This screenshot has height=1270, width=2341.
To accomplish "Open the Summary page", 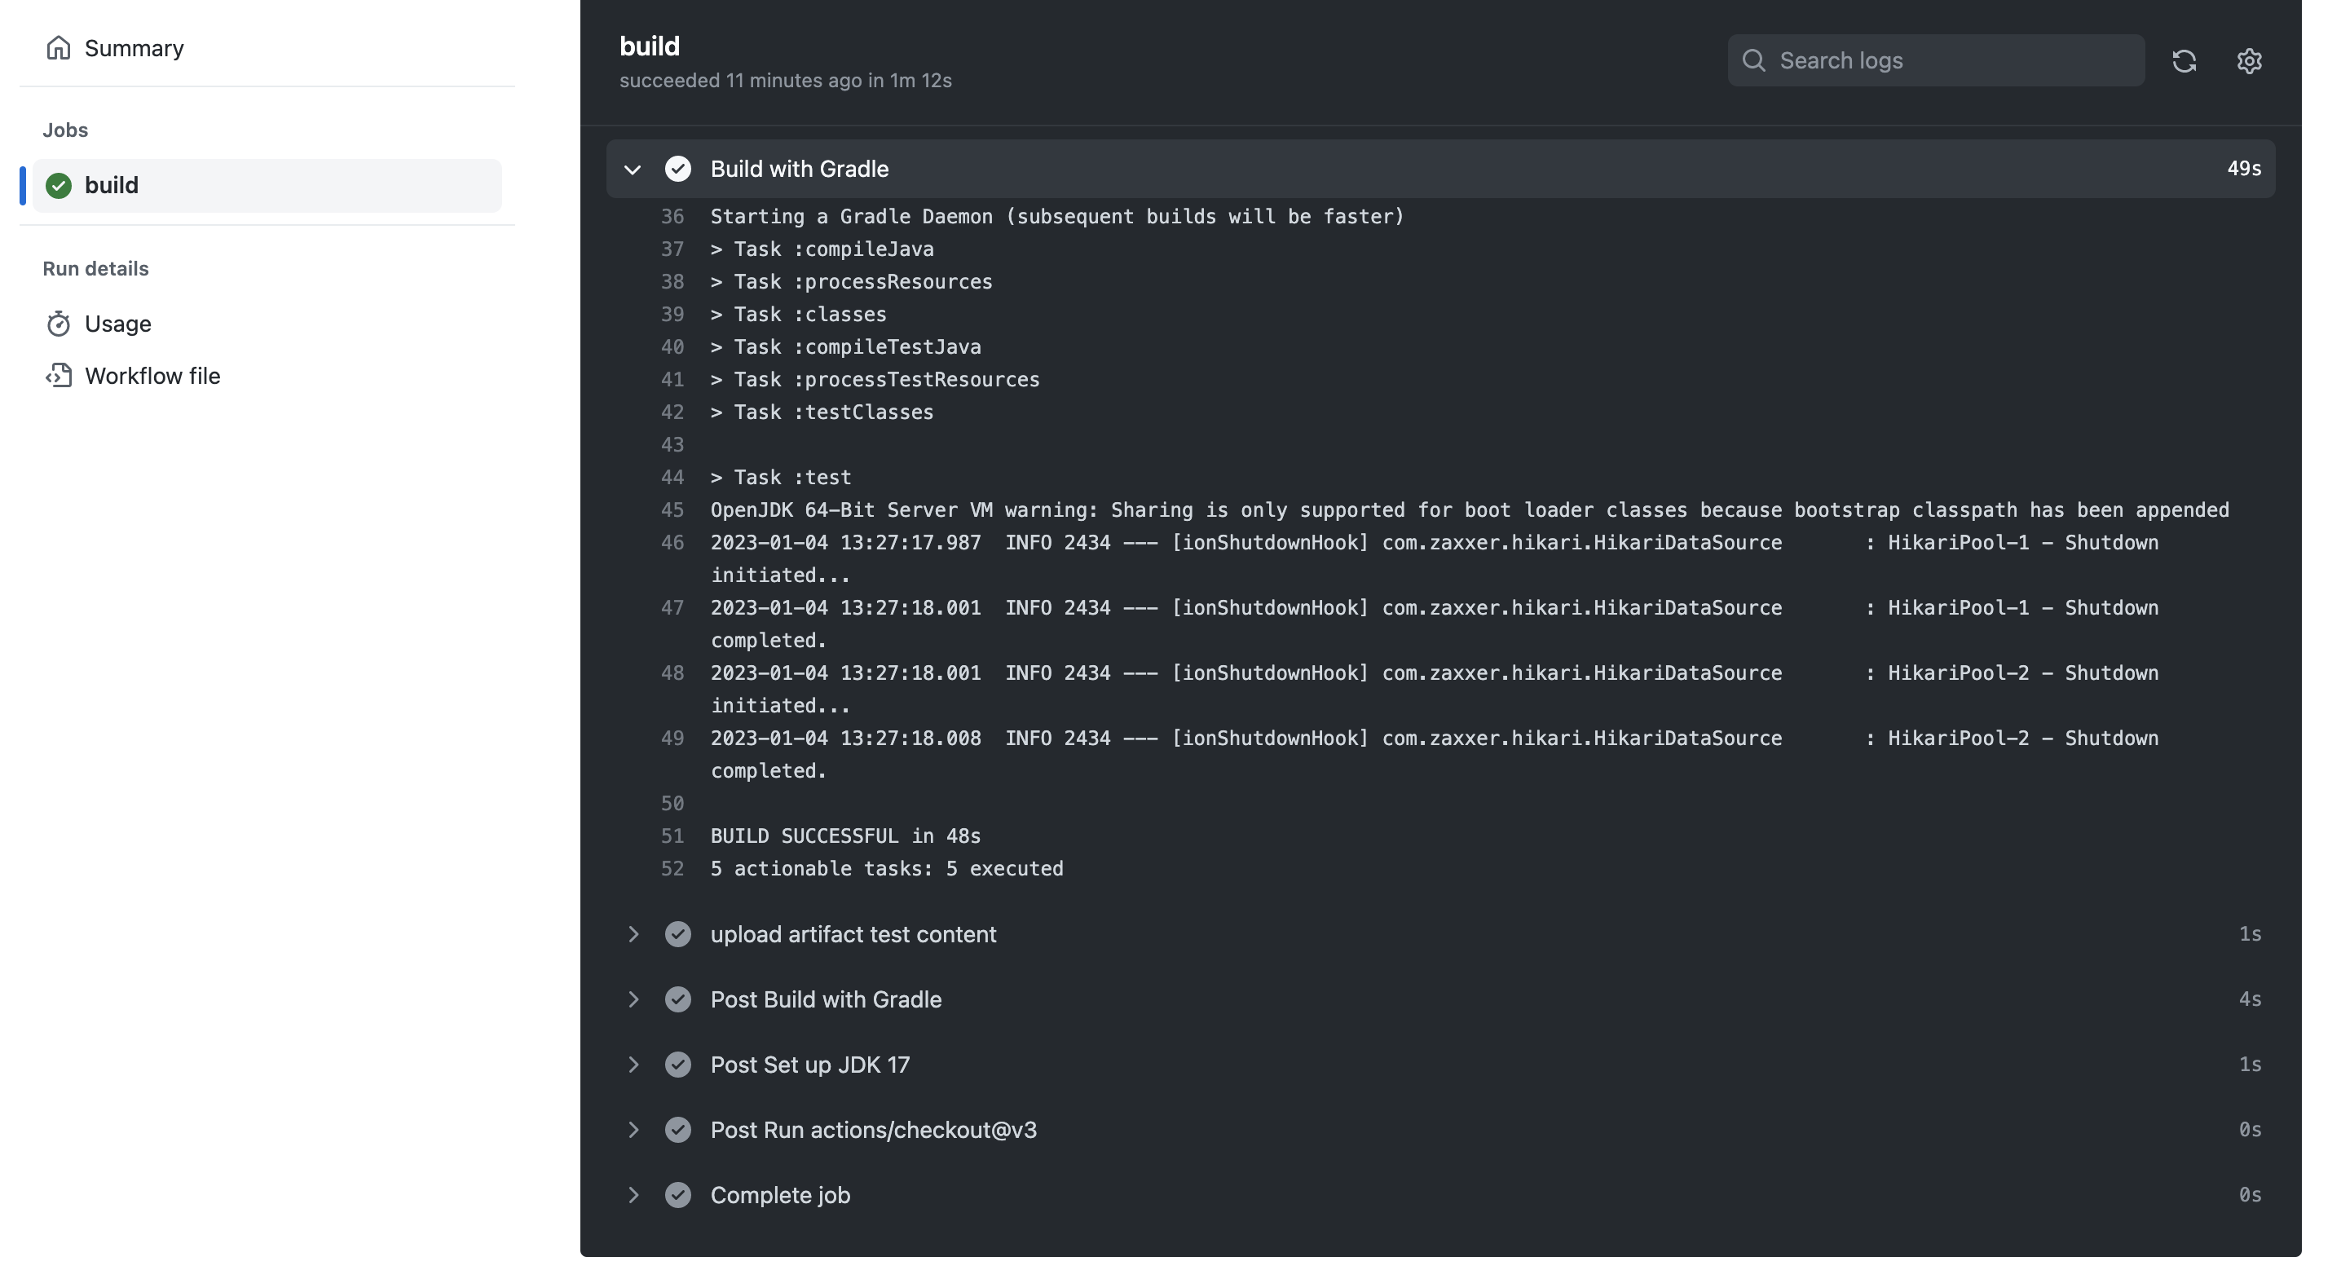I will coord(134,47).
